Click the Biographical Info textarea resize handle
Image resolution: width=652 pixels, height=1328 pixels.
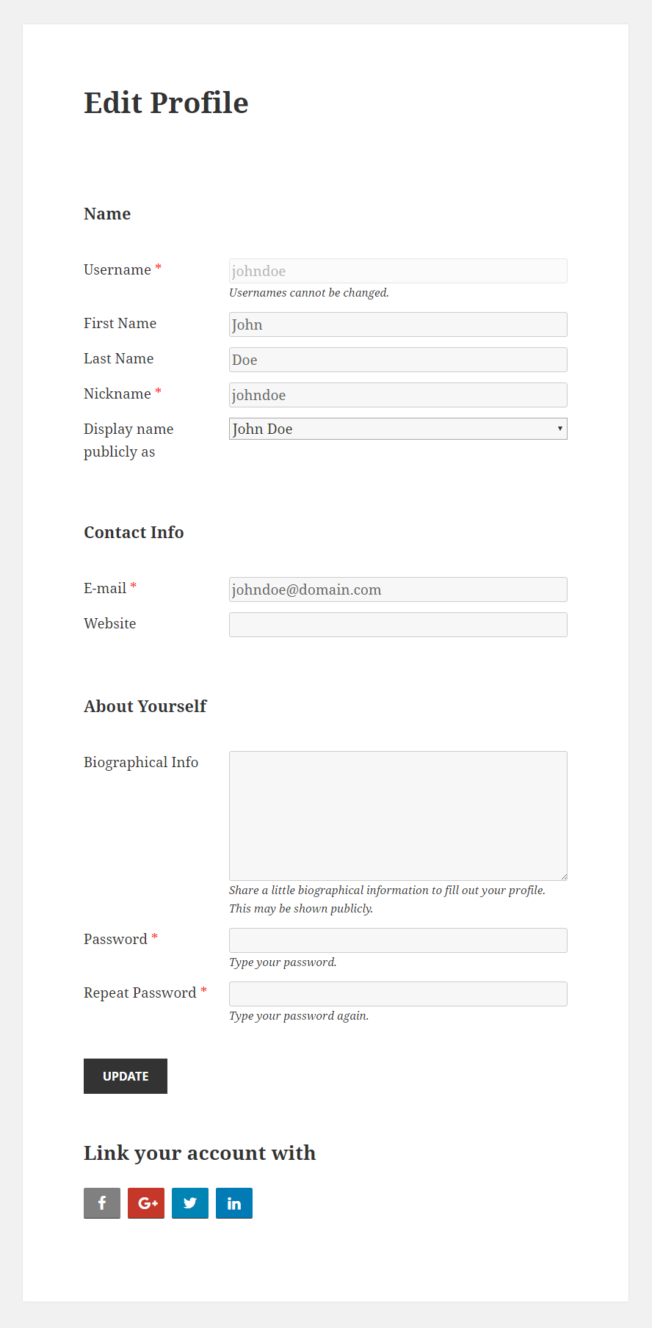563,876
